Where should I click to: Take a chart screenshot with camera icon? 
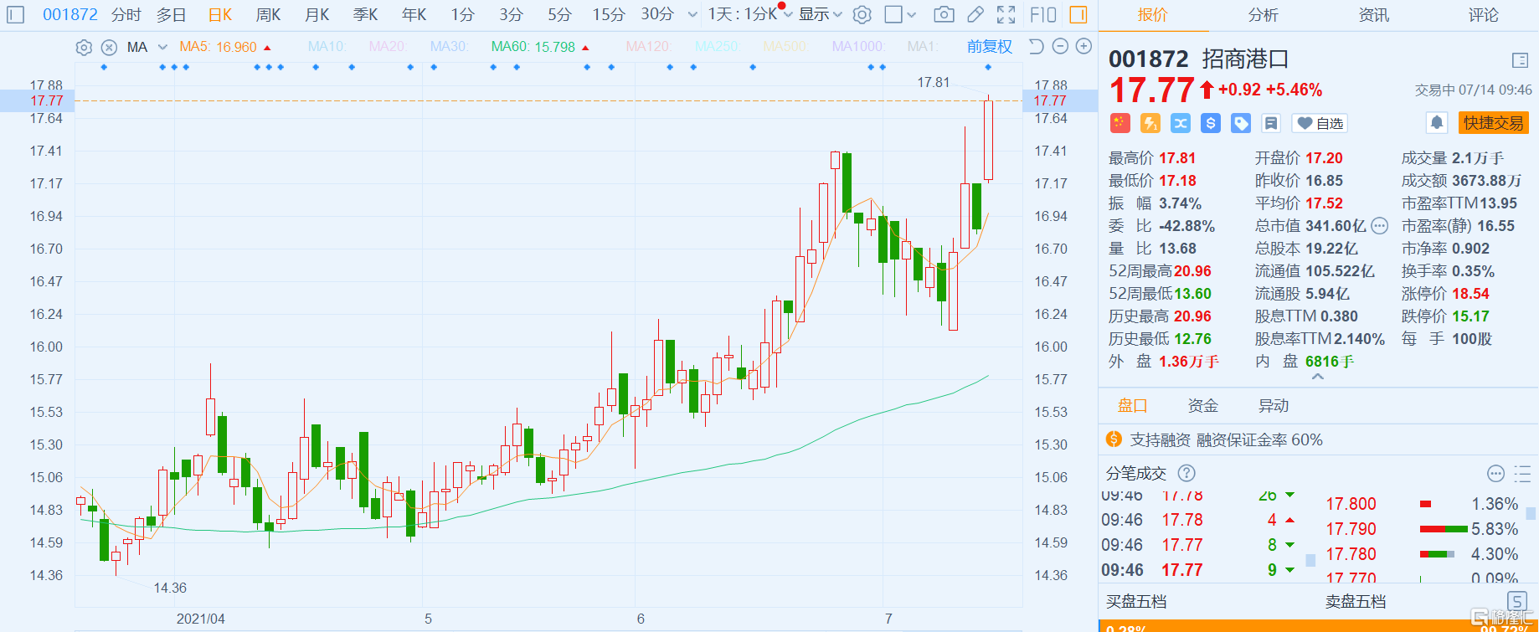pyautogui.click(x=944, y=14)
